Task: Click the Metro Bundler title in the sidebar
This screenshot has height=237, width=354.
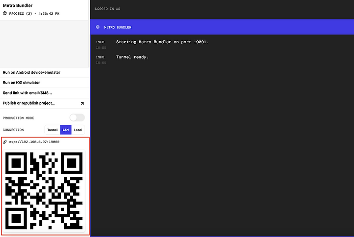Action: pyautogui.click(x=18, y=5)
